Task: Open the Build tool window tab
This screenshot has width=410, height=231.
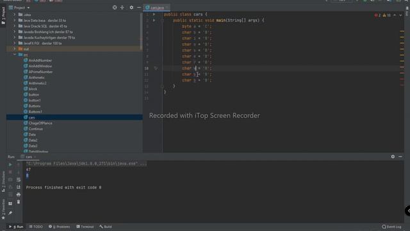Action: 105,227
